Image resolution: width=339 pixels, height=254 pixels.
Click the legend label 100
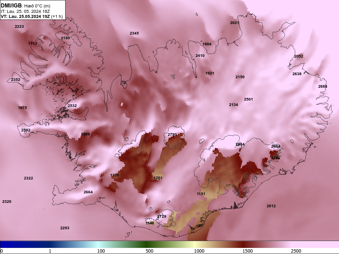pos(101,251)
